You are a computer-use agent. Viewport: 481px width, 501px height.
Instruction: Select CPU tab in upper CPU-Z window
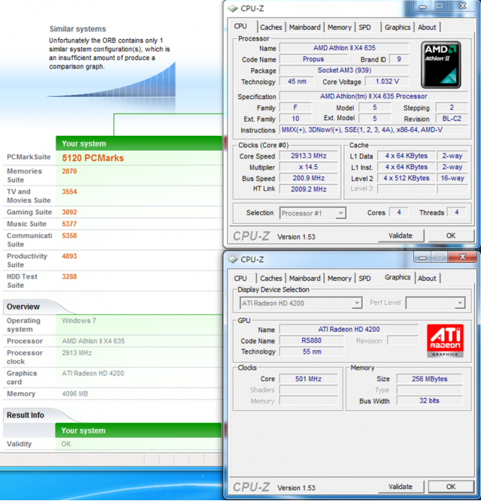(240, 26)
